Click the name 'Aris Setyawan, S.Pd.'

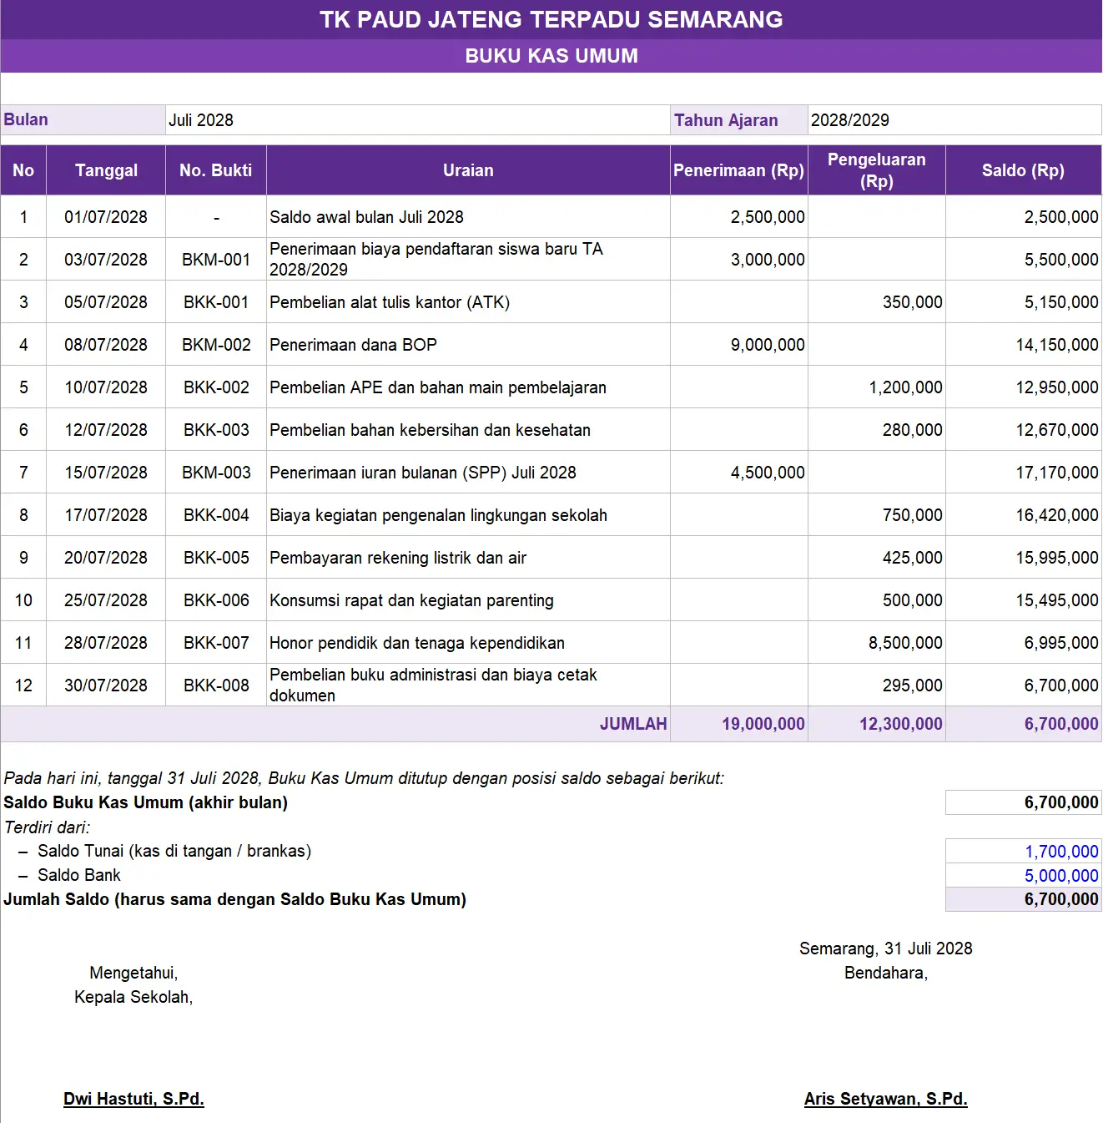click(x=885, y=1099)
